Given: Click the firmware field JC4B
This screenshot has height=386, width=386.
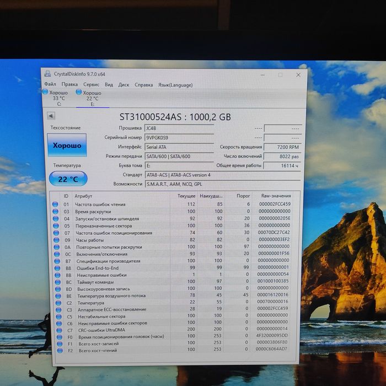Looking at the screenshot, I should click(179, 128).
